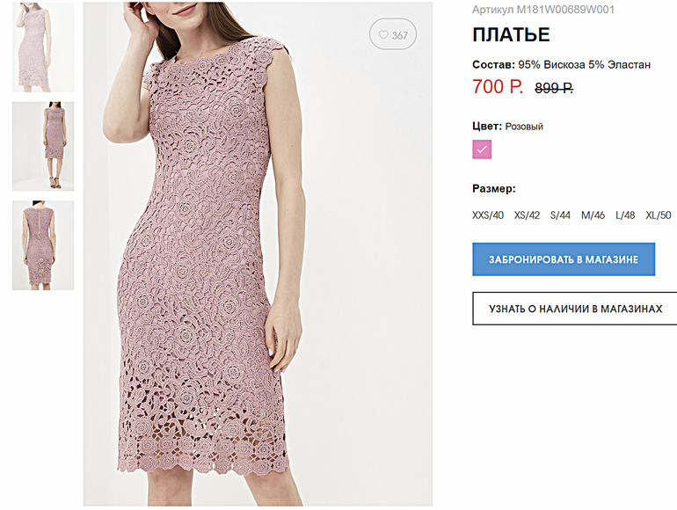Show the full-length model thumbnail

click(x=43, y=146)
